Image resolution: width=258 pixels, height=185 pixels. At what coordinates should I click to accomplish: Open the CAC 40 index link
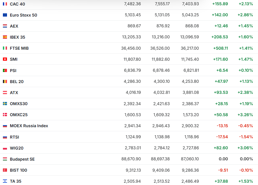17,4
